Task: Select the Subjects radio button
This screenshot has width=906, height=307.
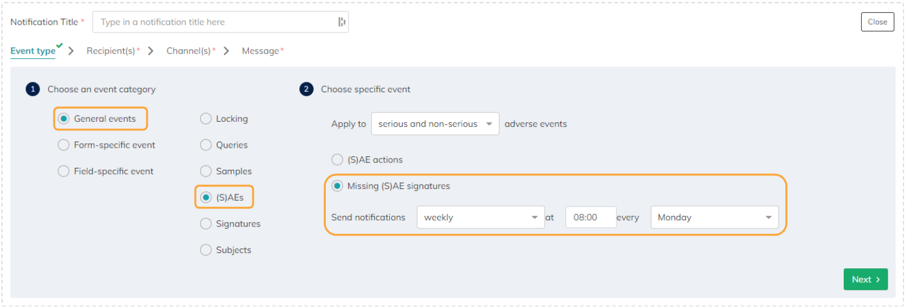Action: click(x=206, y=250)
